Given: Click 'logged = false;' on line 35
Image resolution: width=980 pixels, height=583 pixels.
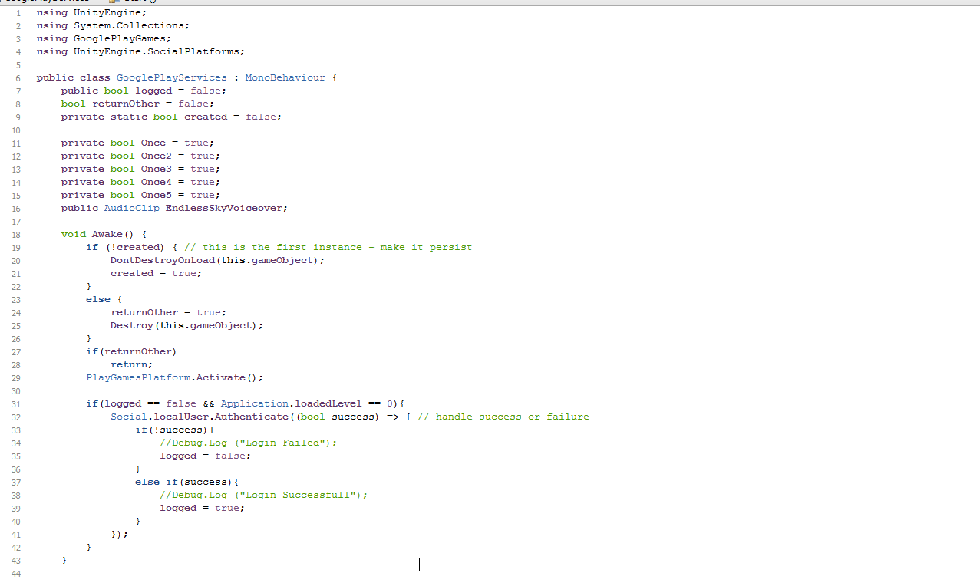Looking at the screenshot, I should [206, 456].
